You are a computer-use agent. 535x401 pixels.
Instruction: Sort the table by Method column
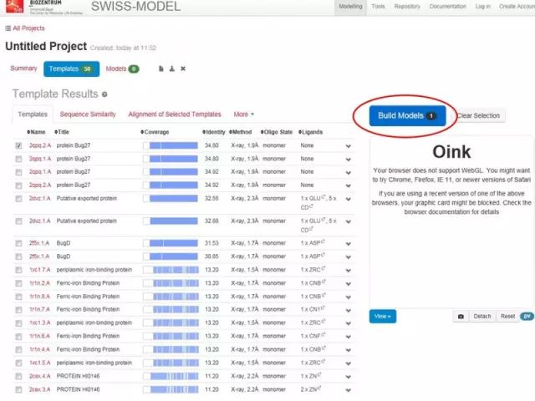point(241,132)
